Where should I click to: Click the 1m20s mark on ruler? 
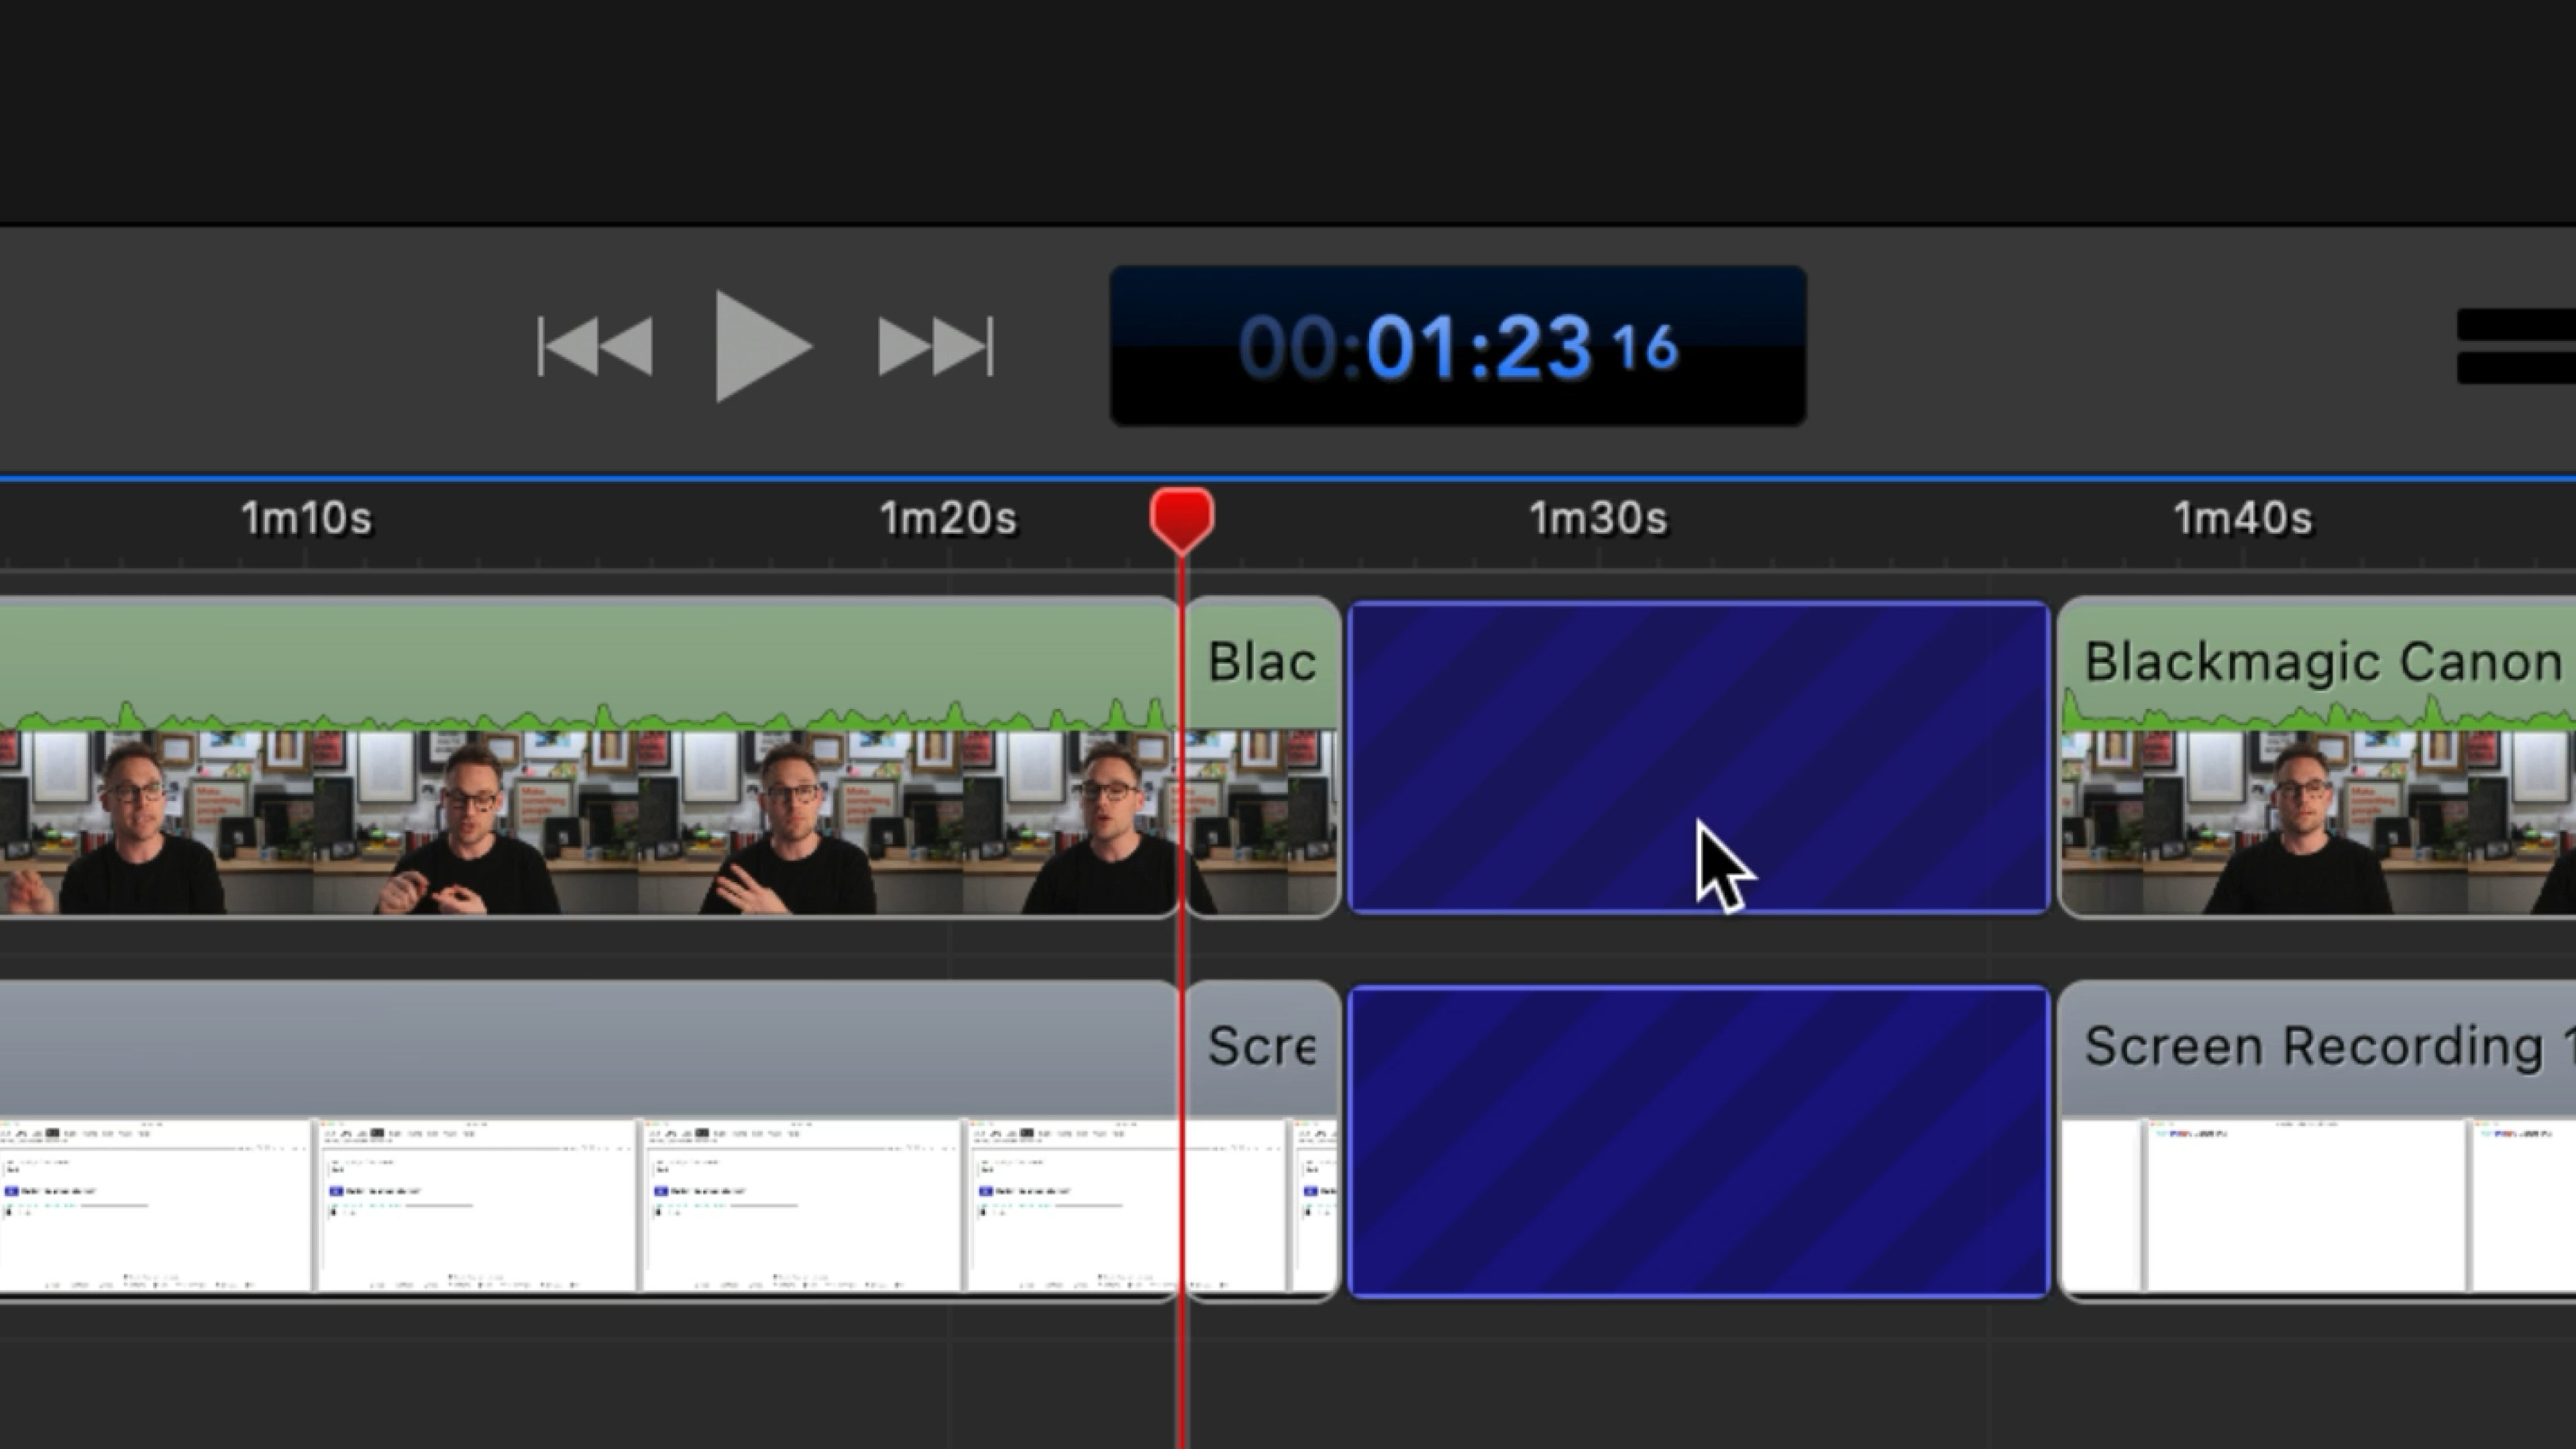947,519
